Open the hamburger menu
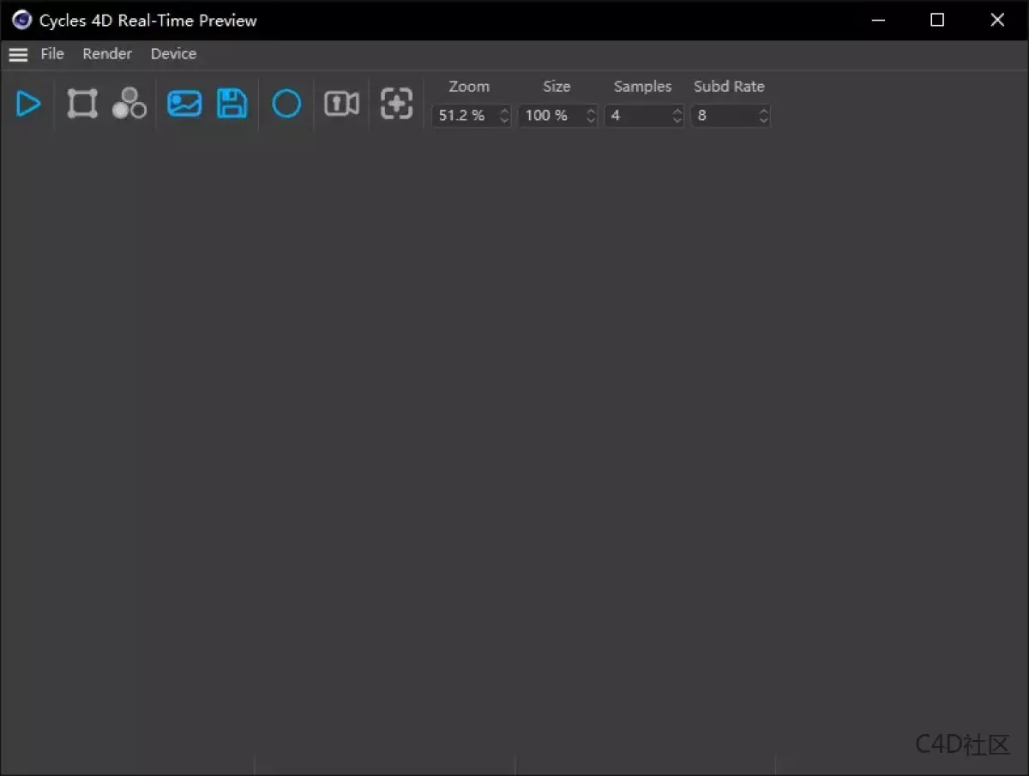Image resolution: width=1029 pixels, height=776 pixels. [18, 54]
